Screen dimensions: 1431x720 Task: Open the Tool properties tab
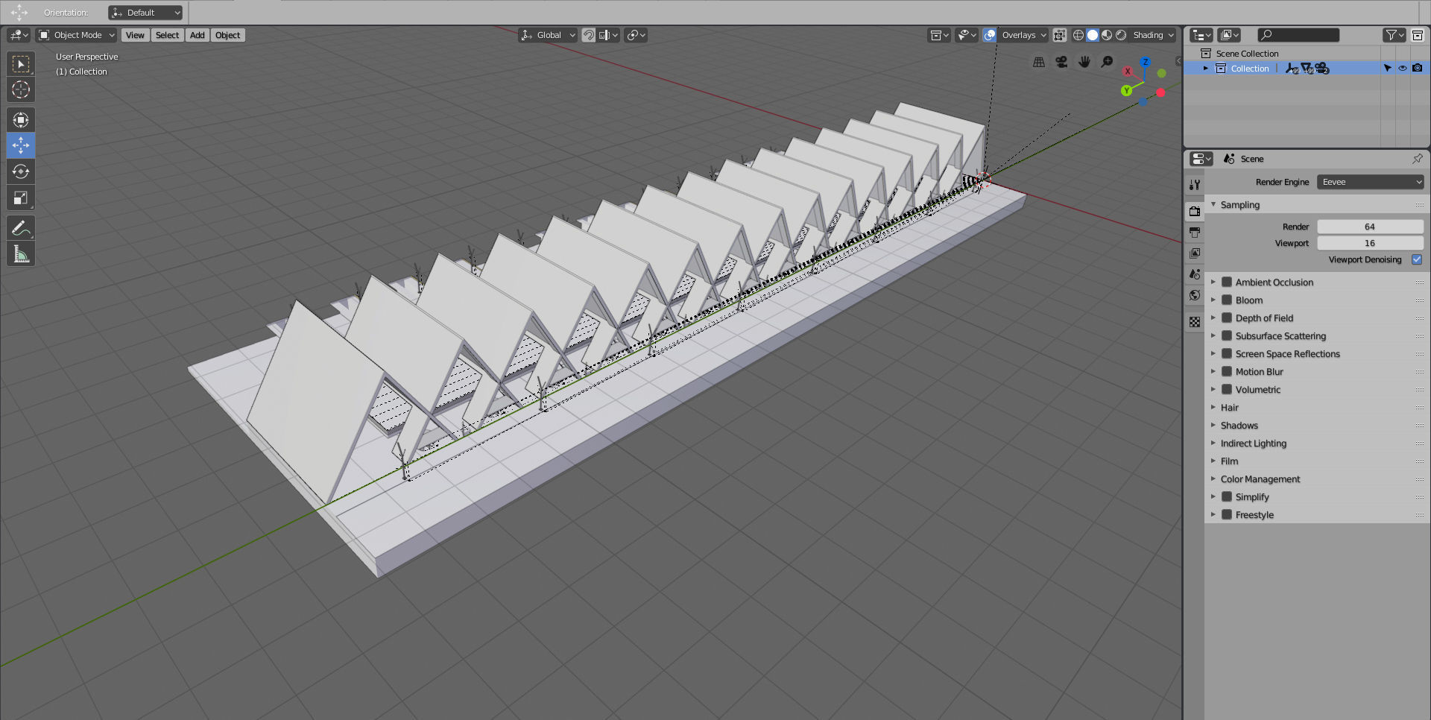click(1195, 184)
